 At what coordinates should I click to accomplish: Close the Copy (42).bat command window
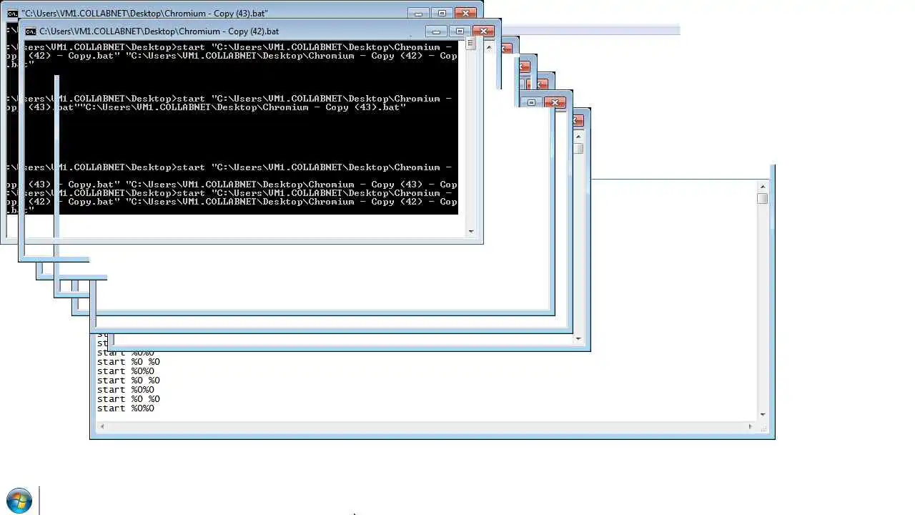point(484,31)
